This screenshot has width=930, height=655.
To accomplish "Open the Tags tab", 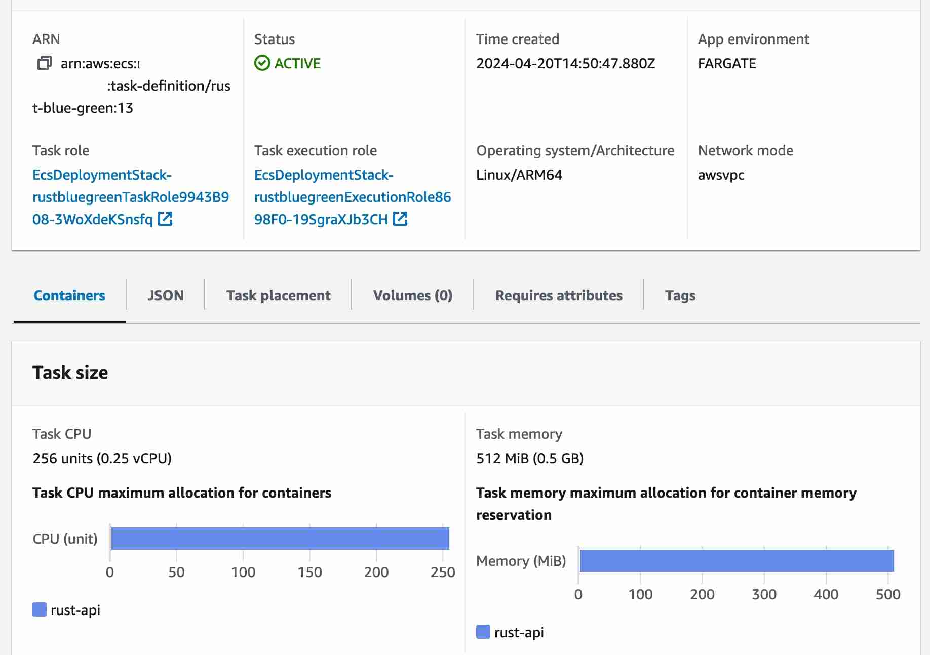I will click(x=680, y=295).
